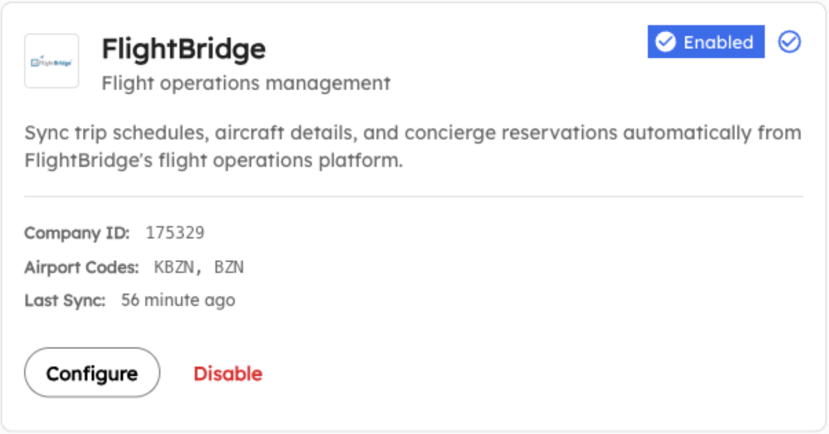This screenshot has width=829, height=434.
Task: Open the Flight operations management section
Action: 246,83
